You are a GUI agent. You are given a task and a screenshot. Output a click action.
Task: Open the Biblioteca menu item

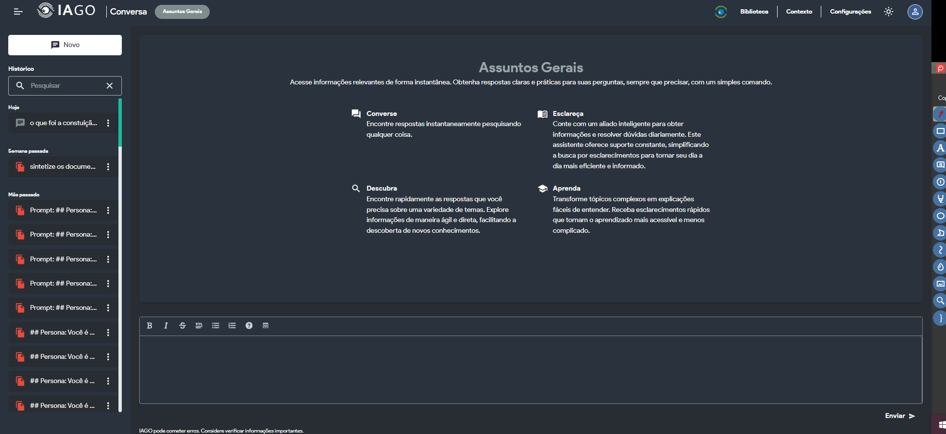coord(754,12)
